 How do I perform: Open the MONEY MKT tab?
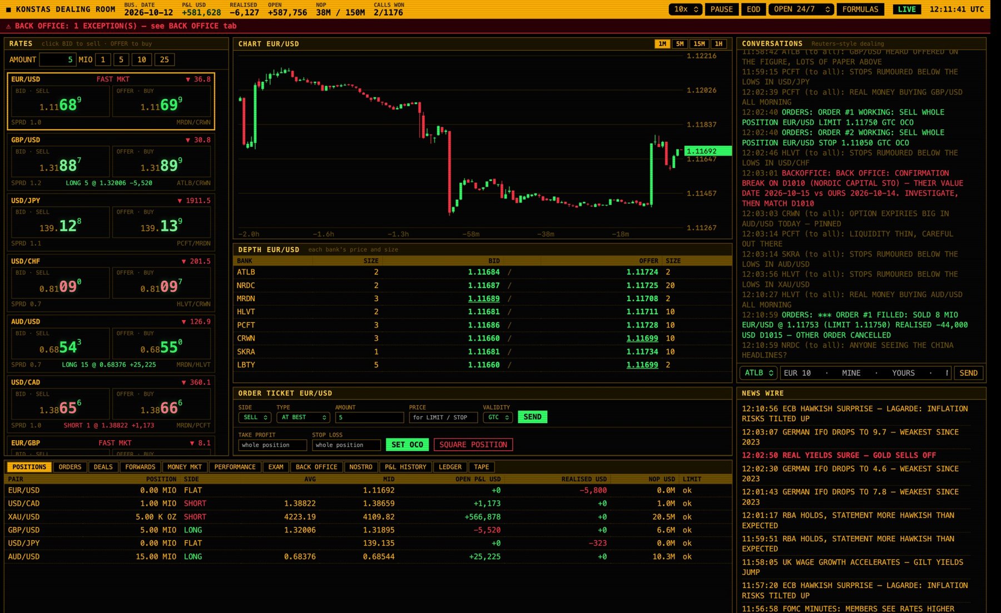pyautogui.click(x=185, y=467)
